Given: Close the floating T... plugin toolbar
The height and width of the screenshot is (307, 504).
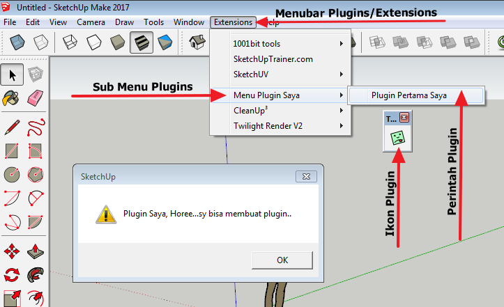Looking at the screenshot, I should (404, 118).
